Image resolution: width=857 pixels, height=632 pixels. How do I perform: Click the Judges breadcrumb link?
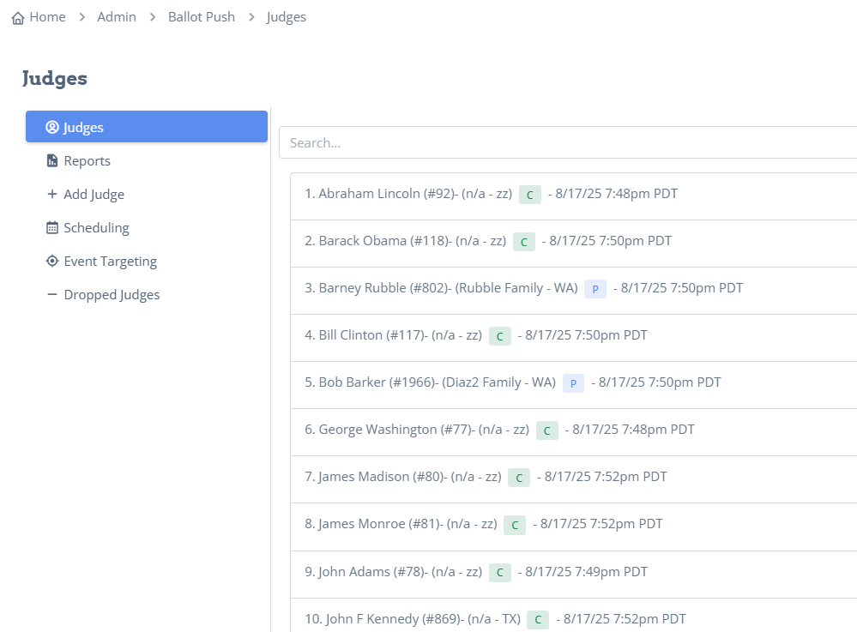coord(287,17)
